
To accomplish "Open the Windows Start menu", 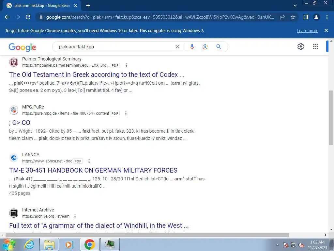I will pos(9,244).
